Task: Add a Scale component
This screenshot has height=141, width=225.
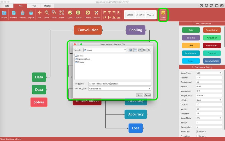Action: pyautogui.click(x=191, y=61)
